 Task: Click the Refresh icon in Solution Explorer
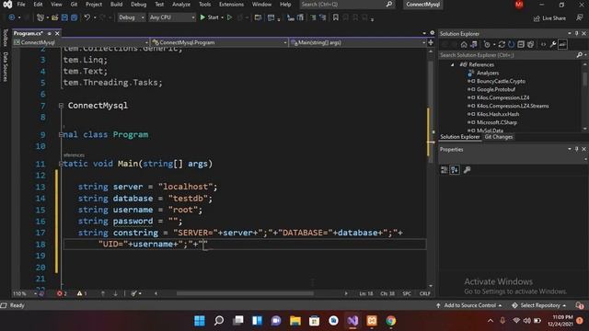pyautogui.click(x=511, y=45)
